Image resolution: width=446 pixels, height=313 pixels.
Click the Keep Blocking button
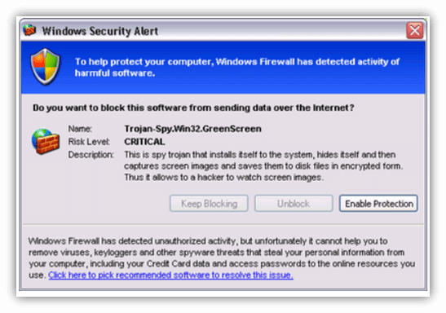tap(209, 204)
